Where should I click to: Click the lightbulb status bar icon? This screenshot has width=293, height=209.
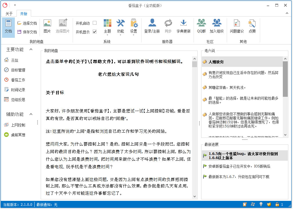point(261,204)
